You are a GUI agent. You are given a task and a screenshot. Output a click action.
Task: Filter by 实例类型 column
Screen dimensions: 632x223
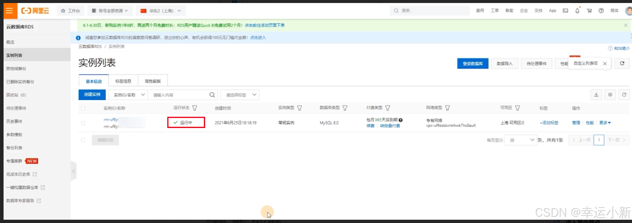coord(300,108)
